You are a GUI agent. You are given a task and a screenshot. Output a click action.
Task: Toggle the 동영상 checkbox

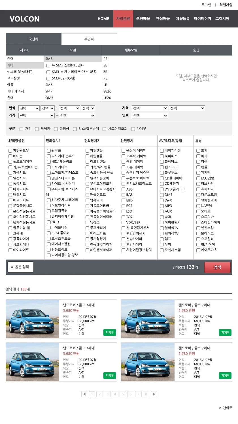click(x=56, y=129)
